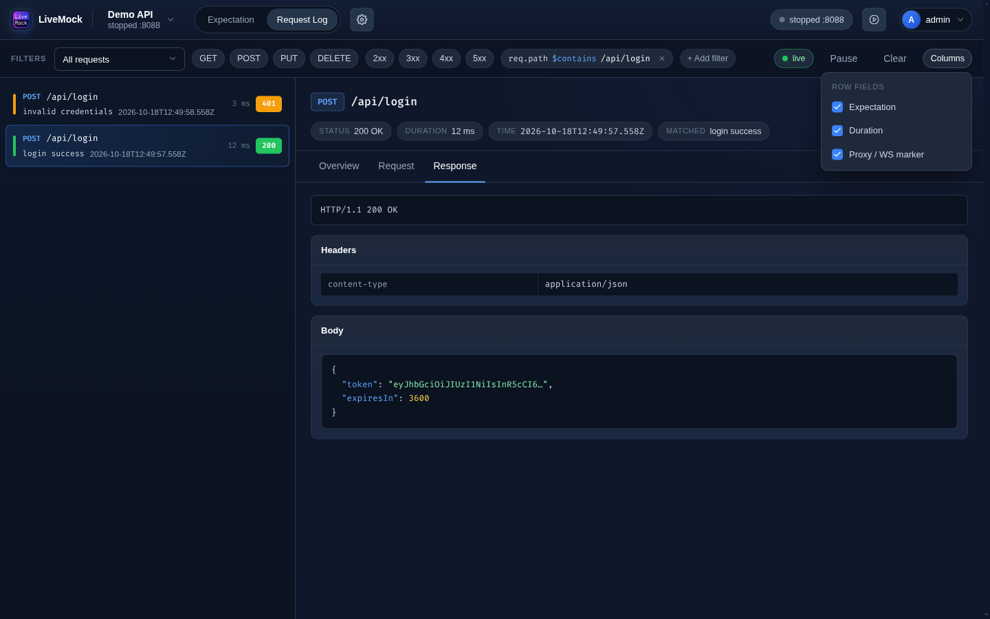Click the 200 status badge
Image resolution: width=990 pixels, height=619 pixels.
(x=269, y=146)
